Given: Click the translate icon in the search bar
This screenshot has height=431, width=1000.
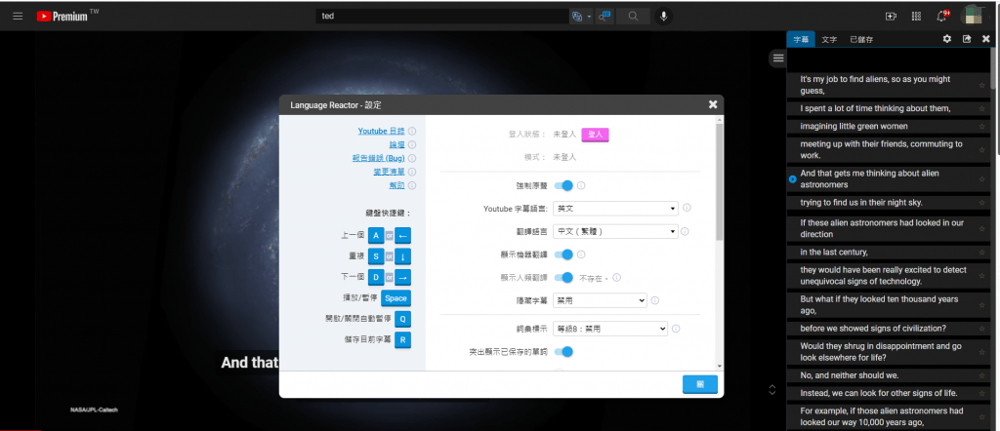Looking at the screenshot, I should (x=577, y=17).
